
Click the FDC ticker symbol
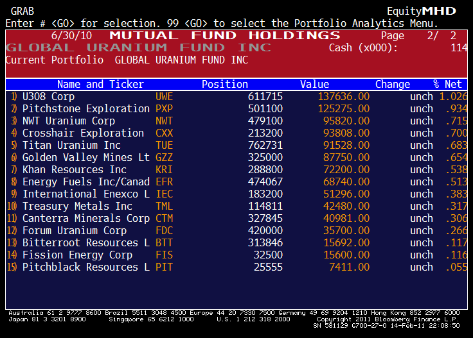click(164, 230)
